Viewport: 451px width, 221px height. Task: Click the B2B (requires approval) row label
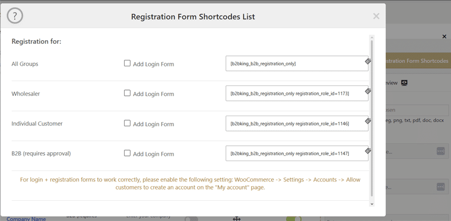(41, 153)
